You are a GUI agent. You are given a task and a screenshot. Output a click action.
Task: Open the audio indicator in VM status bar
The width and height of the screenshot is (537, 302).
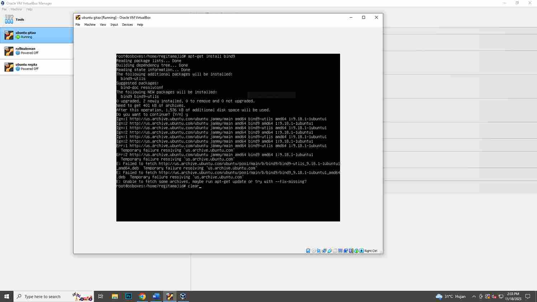(319, 251)
